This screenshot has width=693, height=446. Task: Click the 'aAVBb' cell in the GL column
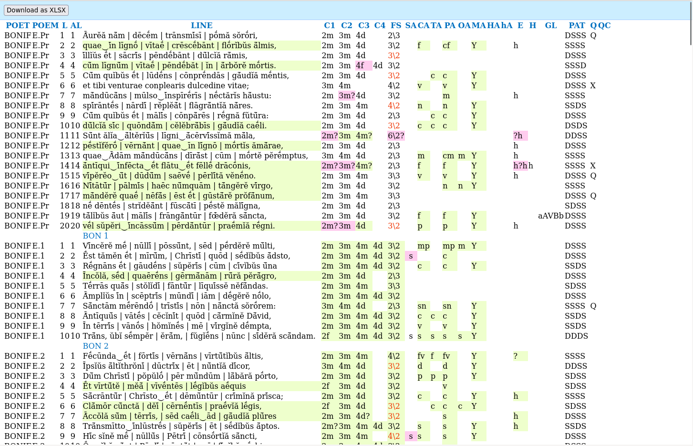pyautogui.click(x=551, y=216)
